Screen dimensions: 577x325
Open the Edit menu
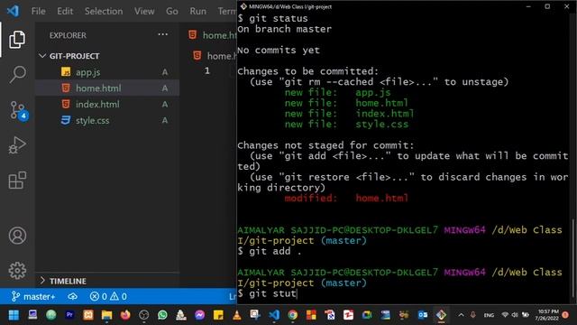[x=65, y=11]
